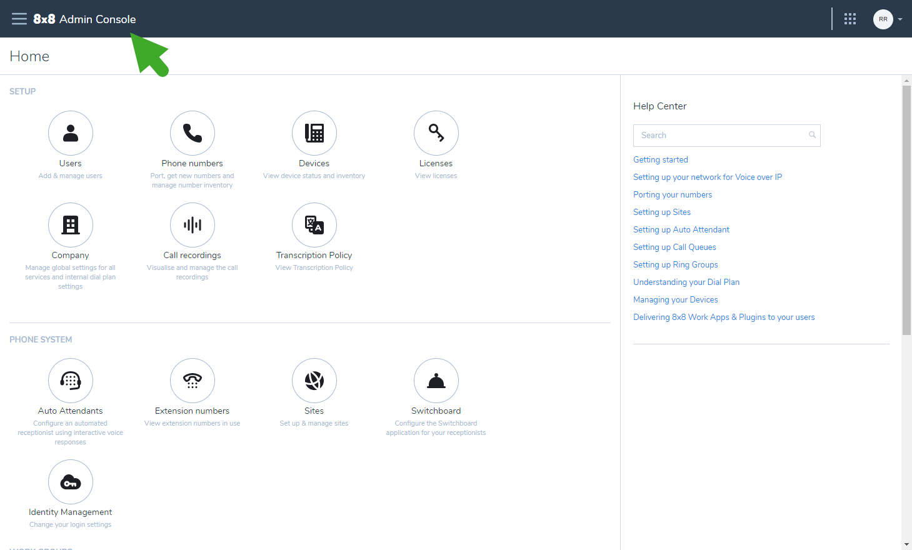Click 'View device status and inventory' text
The width and height of the screenshot is (912, 550).
coord(314,176)
